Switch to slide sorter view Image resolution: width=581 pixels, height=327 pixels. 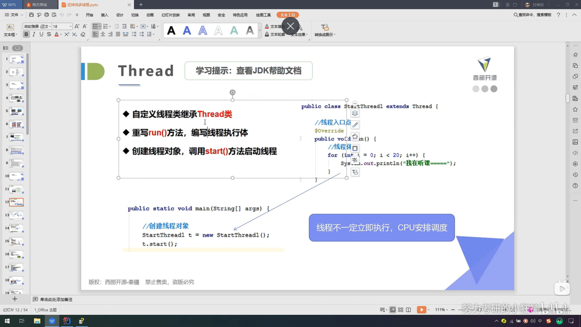(x=400, y=310)
